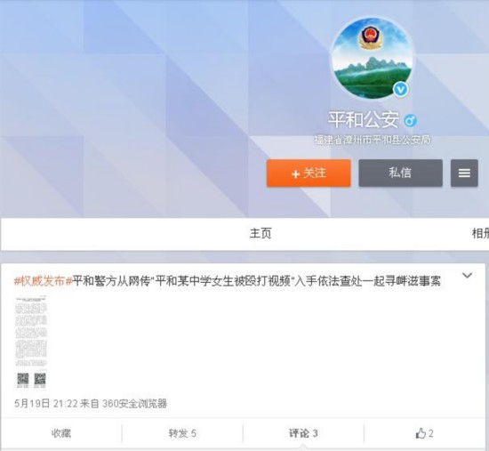Click the blue V verification badge

[x=401, y=90]
